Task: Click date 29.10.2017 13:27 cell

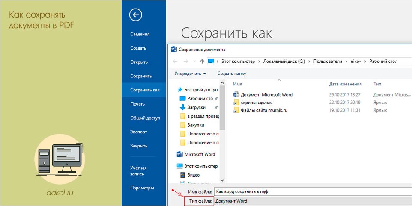Action: click(345, 94)
